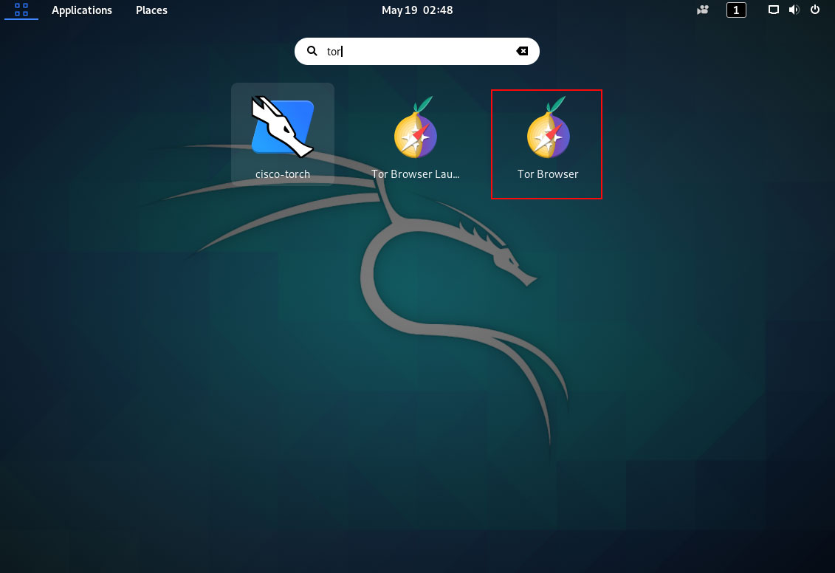Open the power menu icon
The image size is (835, 573).
pyautogui.click(x=815, y=10)
